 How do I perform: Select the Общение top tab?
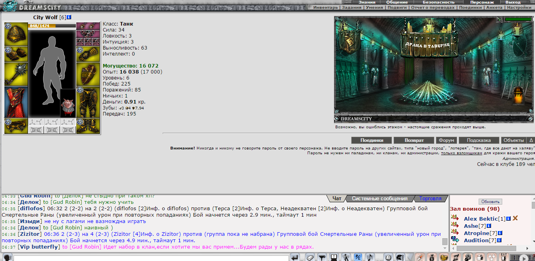[397, 2]
